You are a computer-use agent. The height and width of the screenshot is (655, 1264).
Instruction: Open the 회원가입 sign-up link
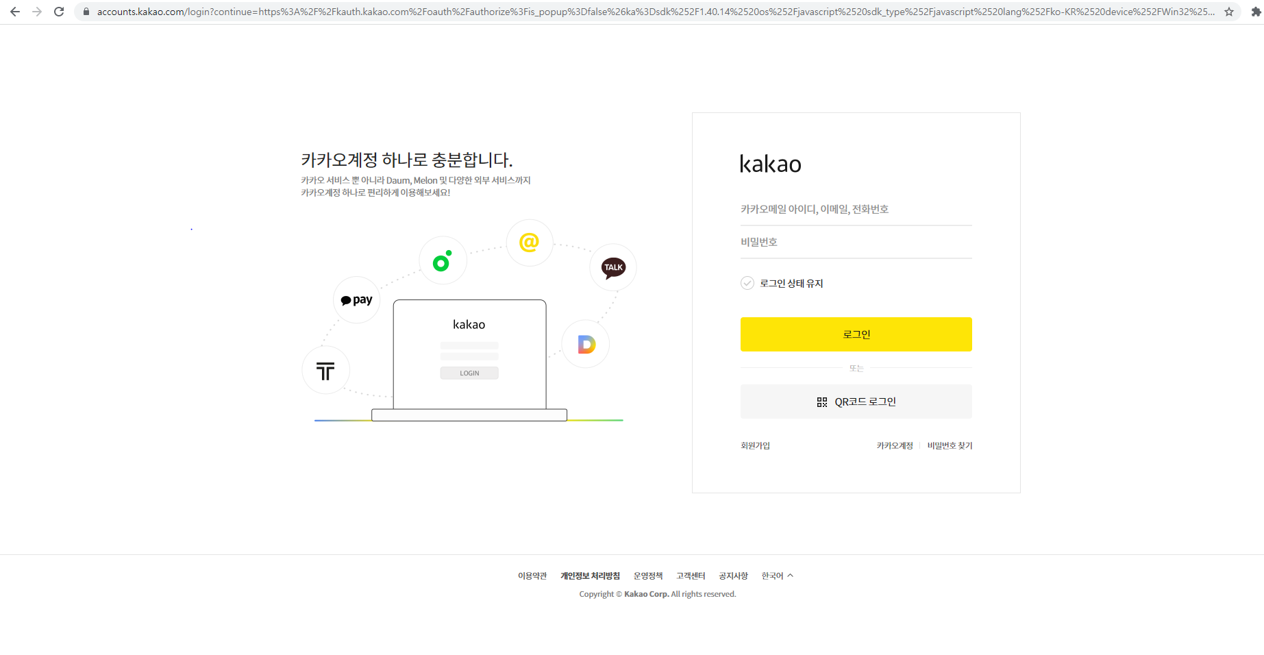click(755, 445)
